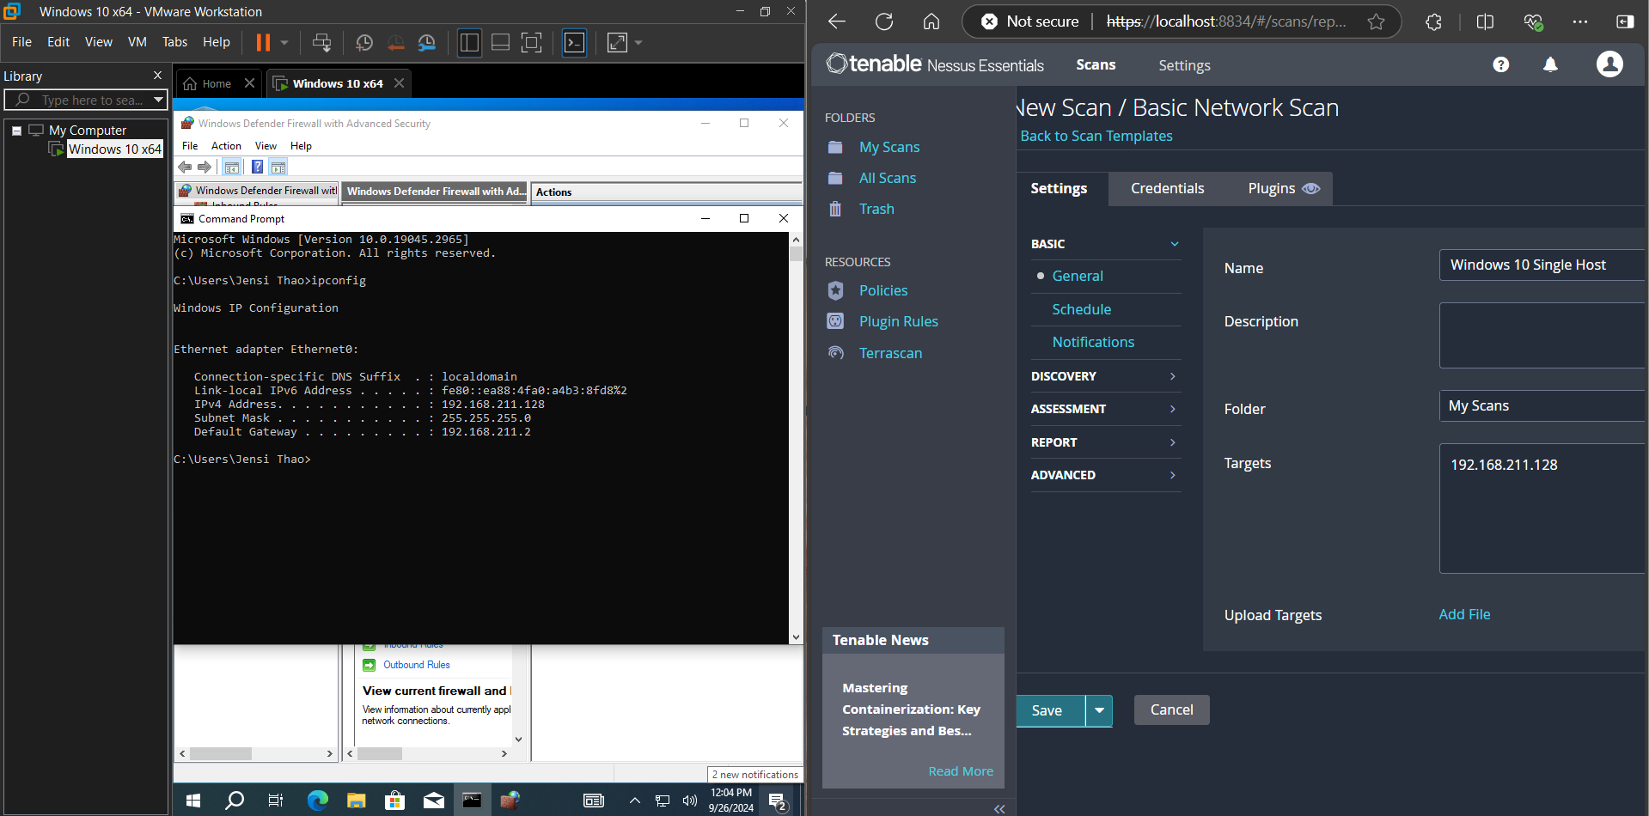Open the Policies resource in Nessus

883,290
